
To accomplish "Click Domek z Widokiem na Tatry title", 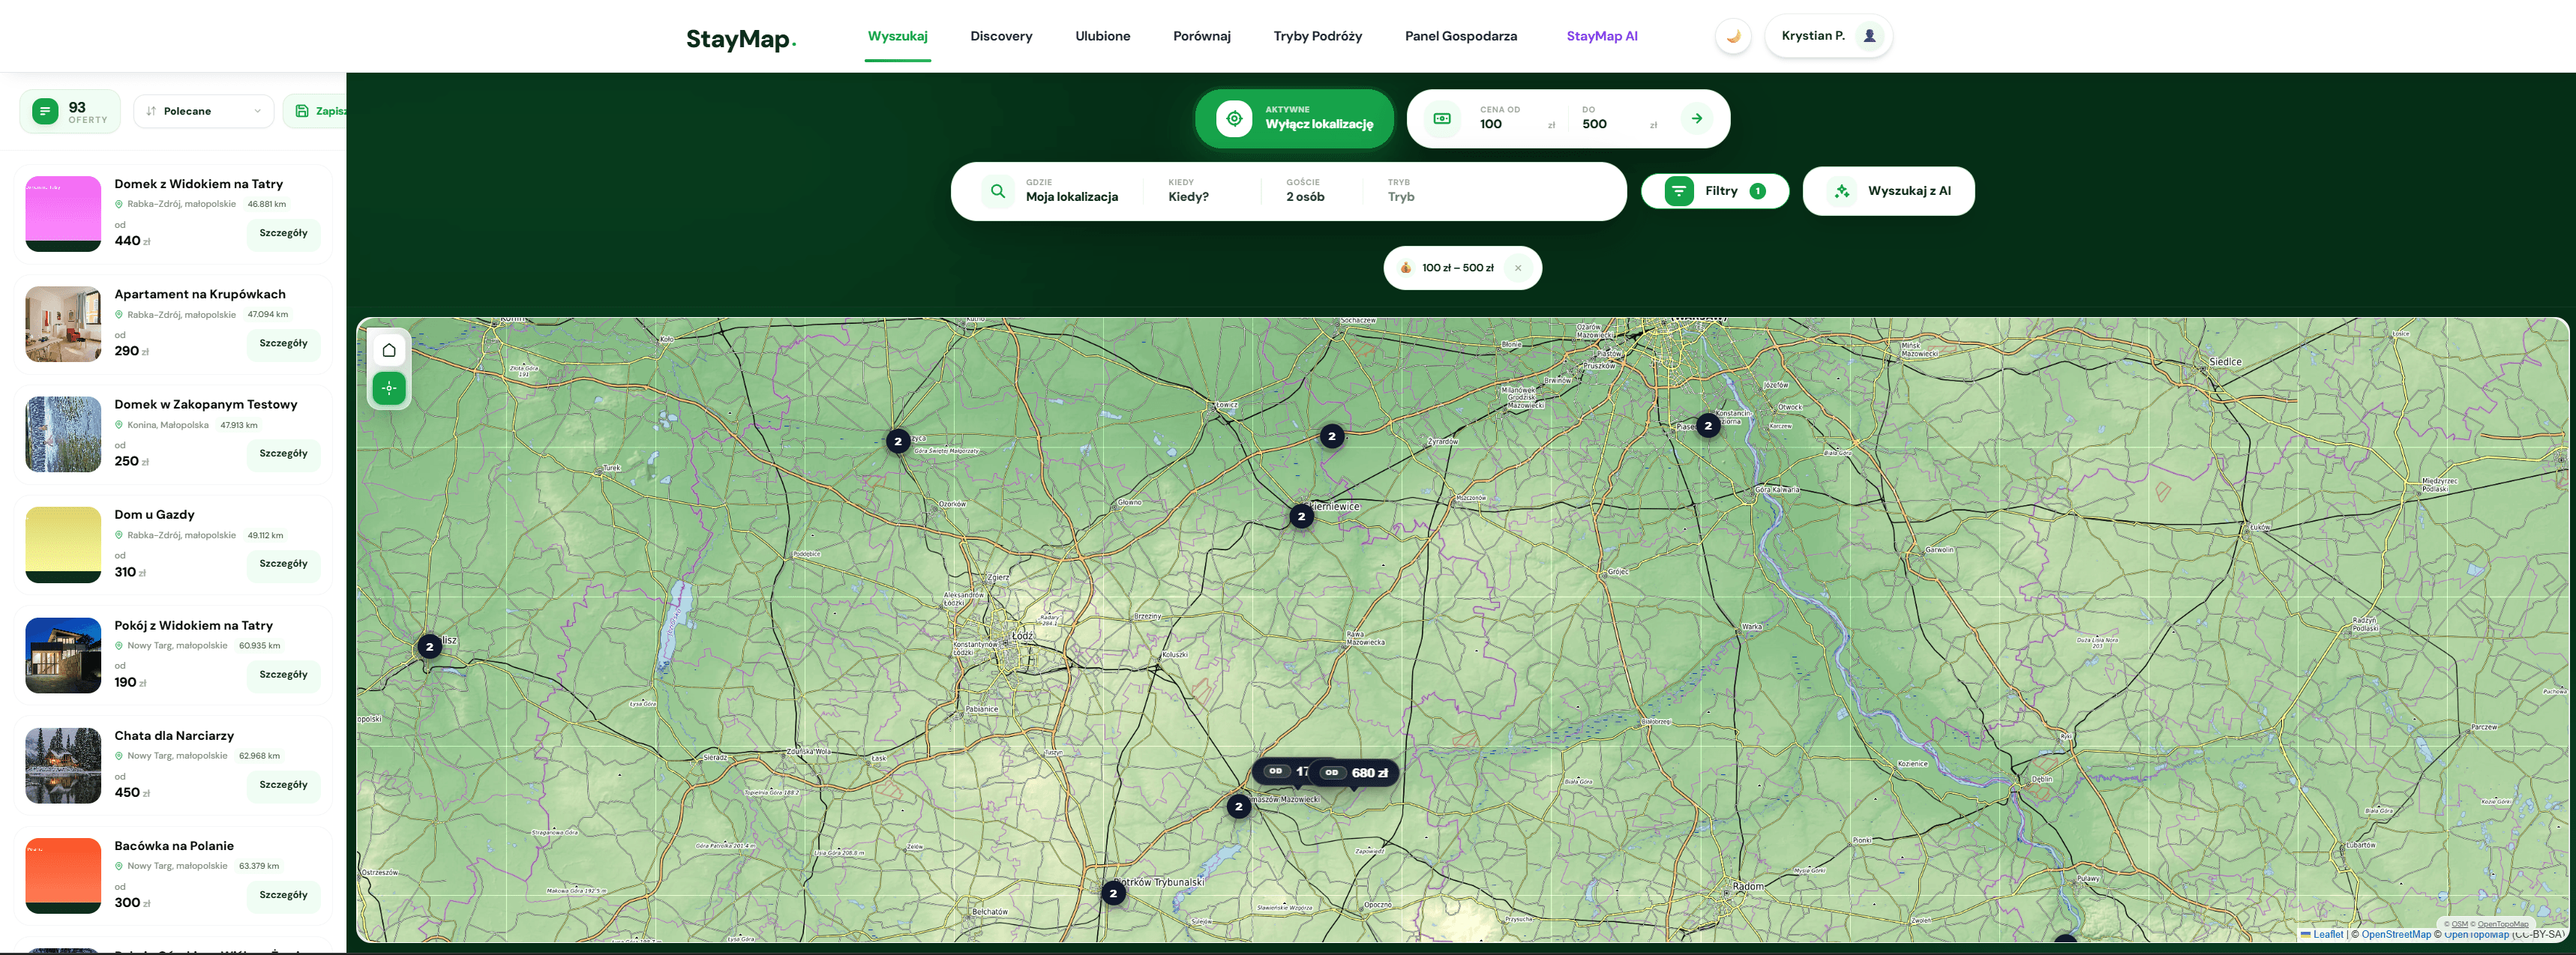I will [199, 184].
